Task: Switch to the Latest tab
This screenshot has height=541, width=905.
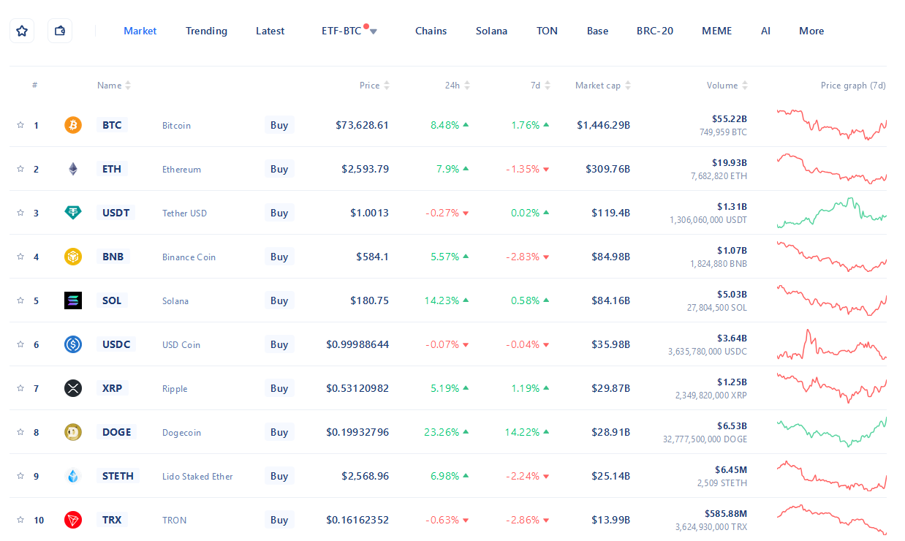Action: pos(270,31)
